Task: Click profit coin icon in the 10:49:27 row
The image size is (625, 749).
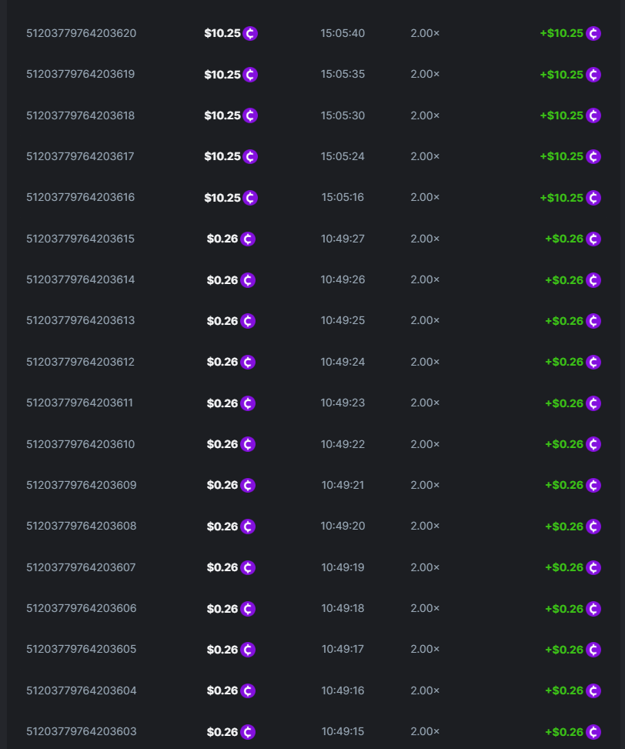Action: pos(593,239)
